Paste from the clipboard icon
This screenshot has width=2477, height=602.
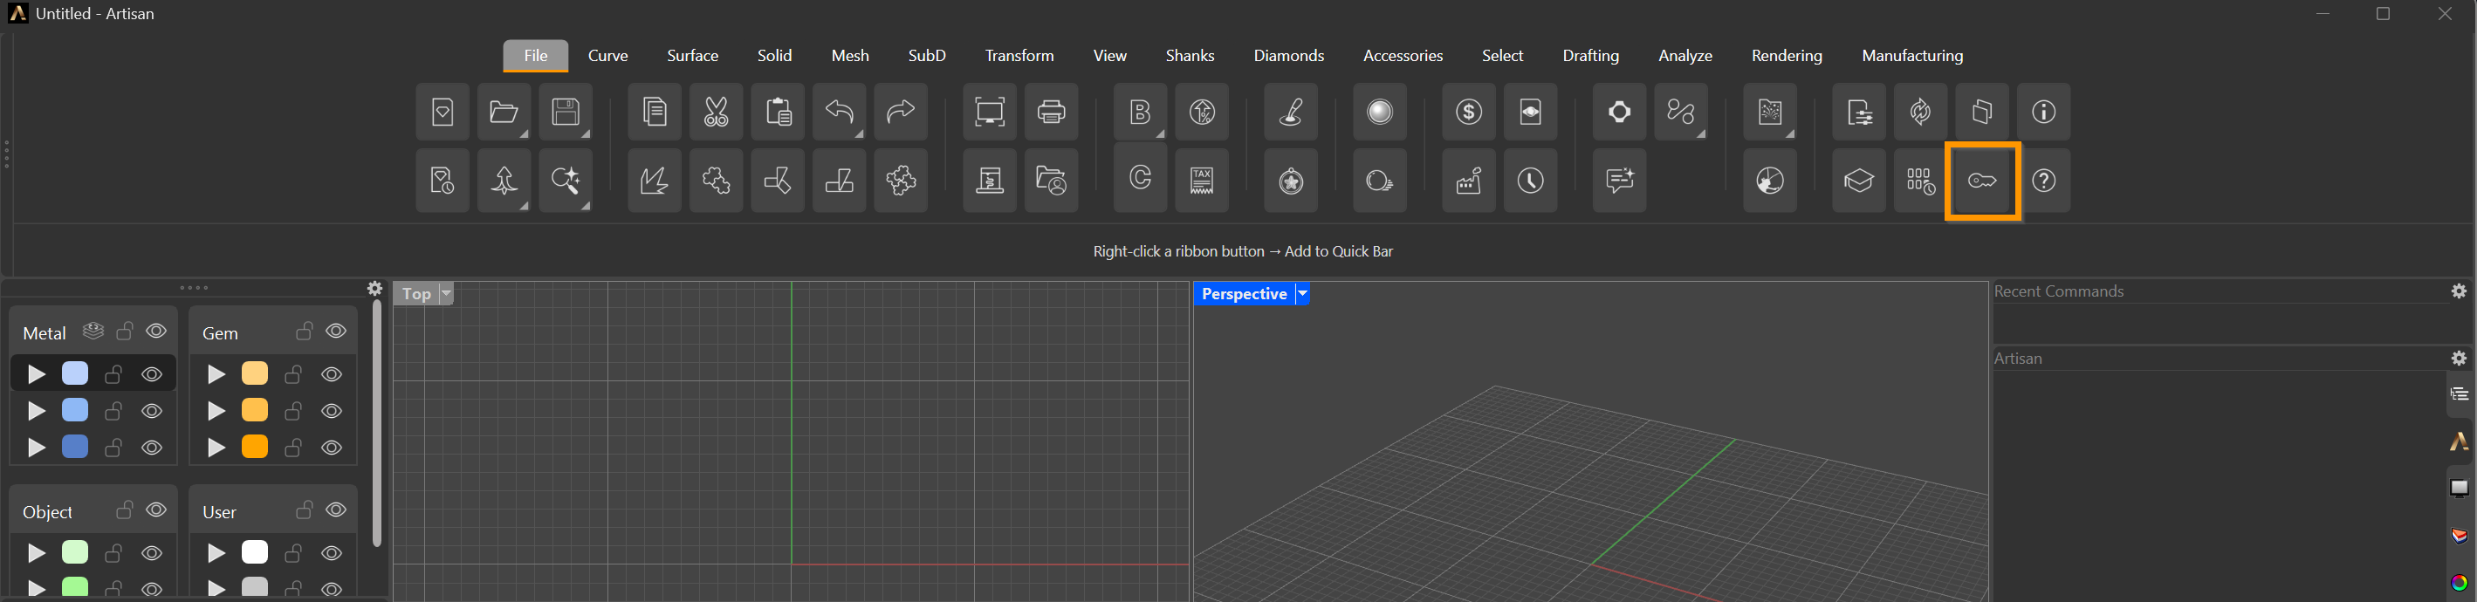[778, 112]
